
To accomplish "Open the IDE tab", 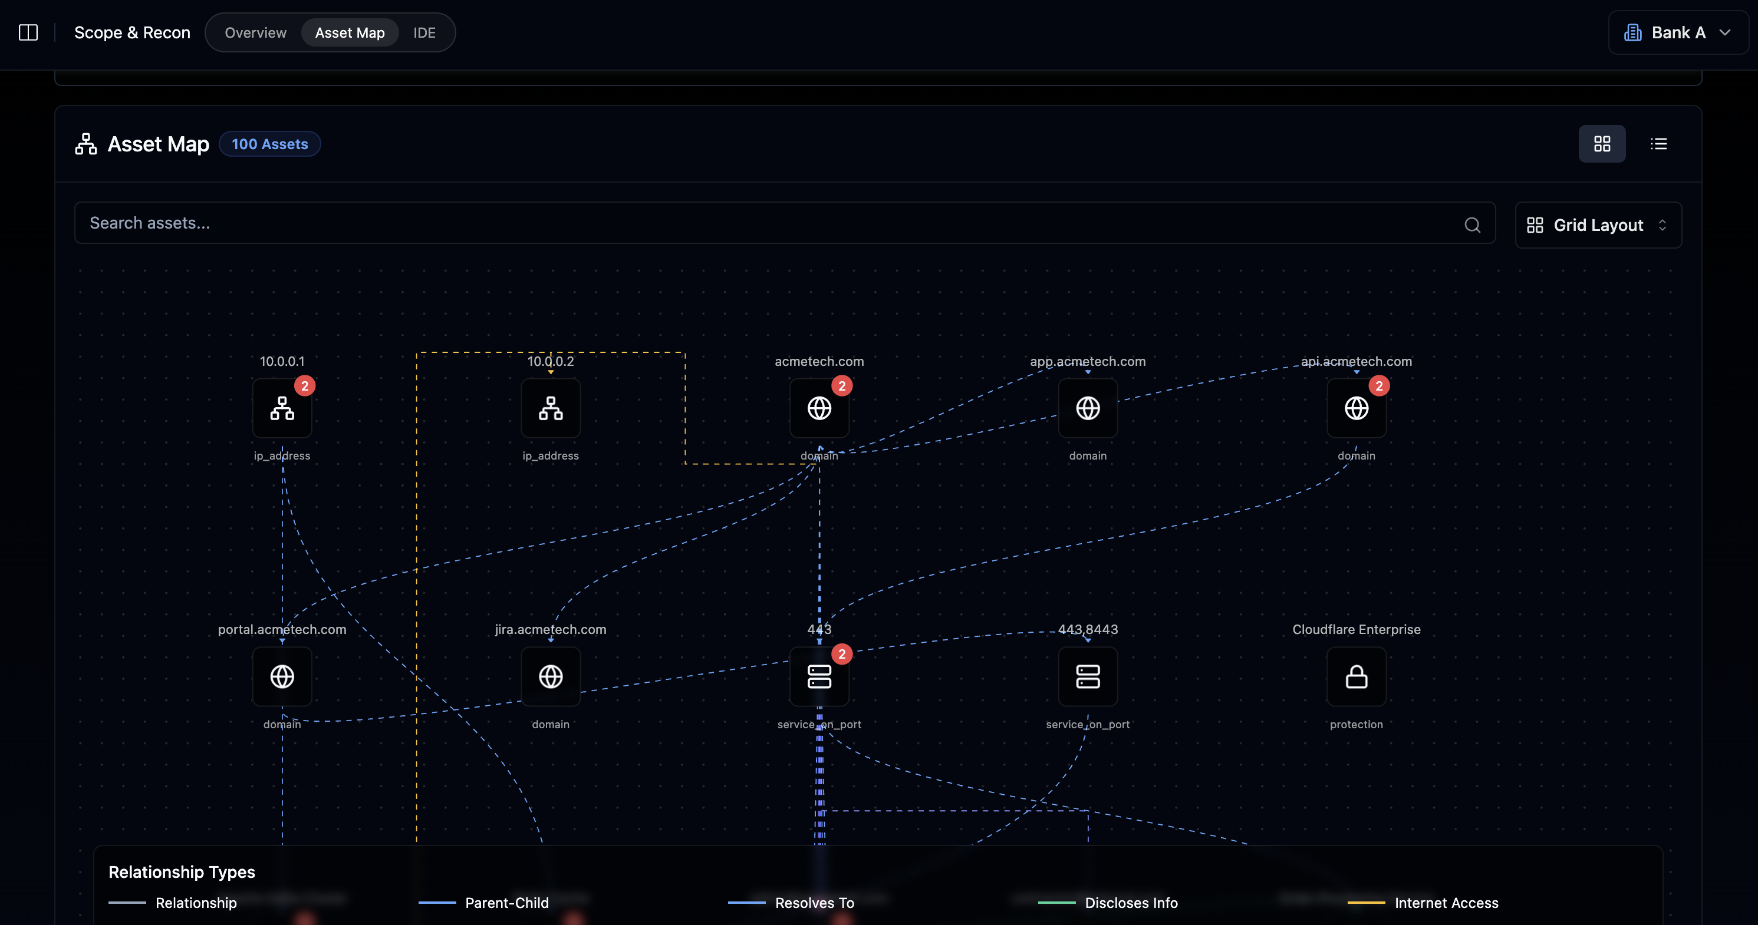I will (424, 32).
